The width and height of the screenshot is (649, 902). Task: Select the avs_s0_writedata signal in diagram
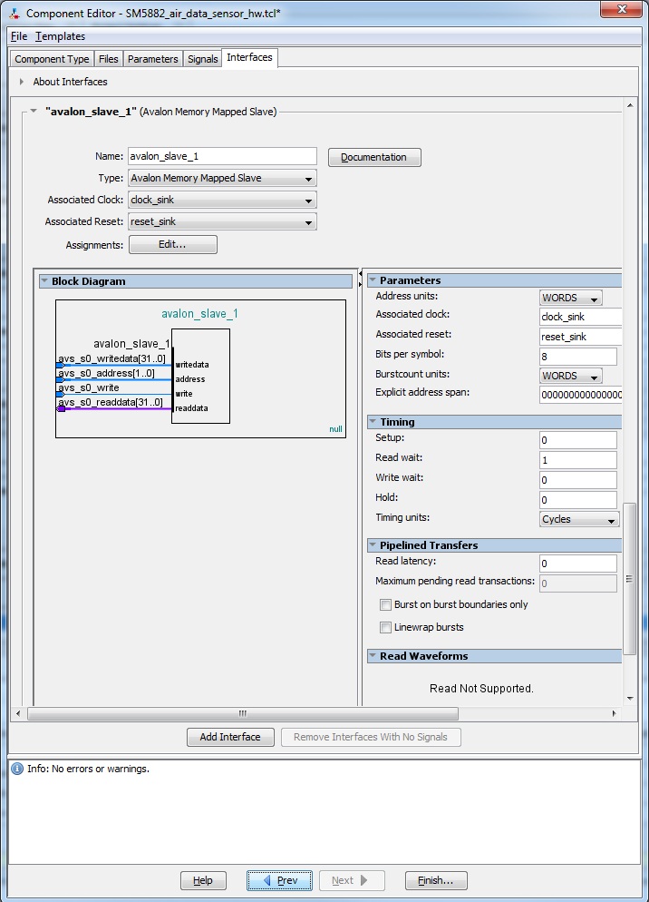click(111, 359)
